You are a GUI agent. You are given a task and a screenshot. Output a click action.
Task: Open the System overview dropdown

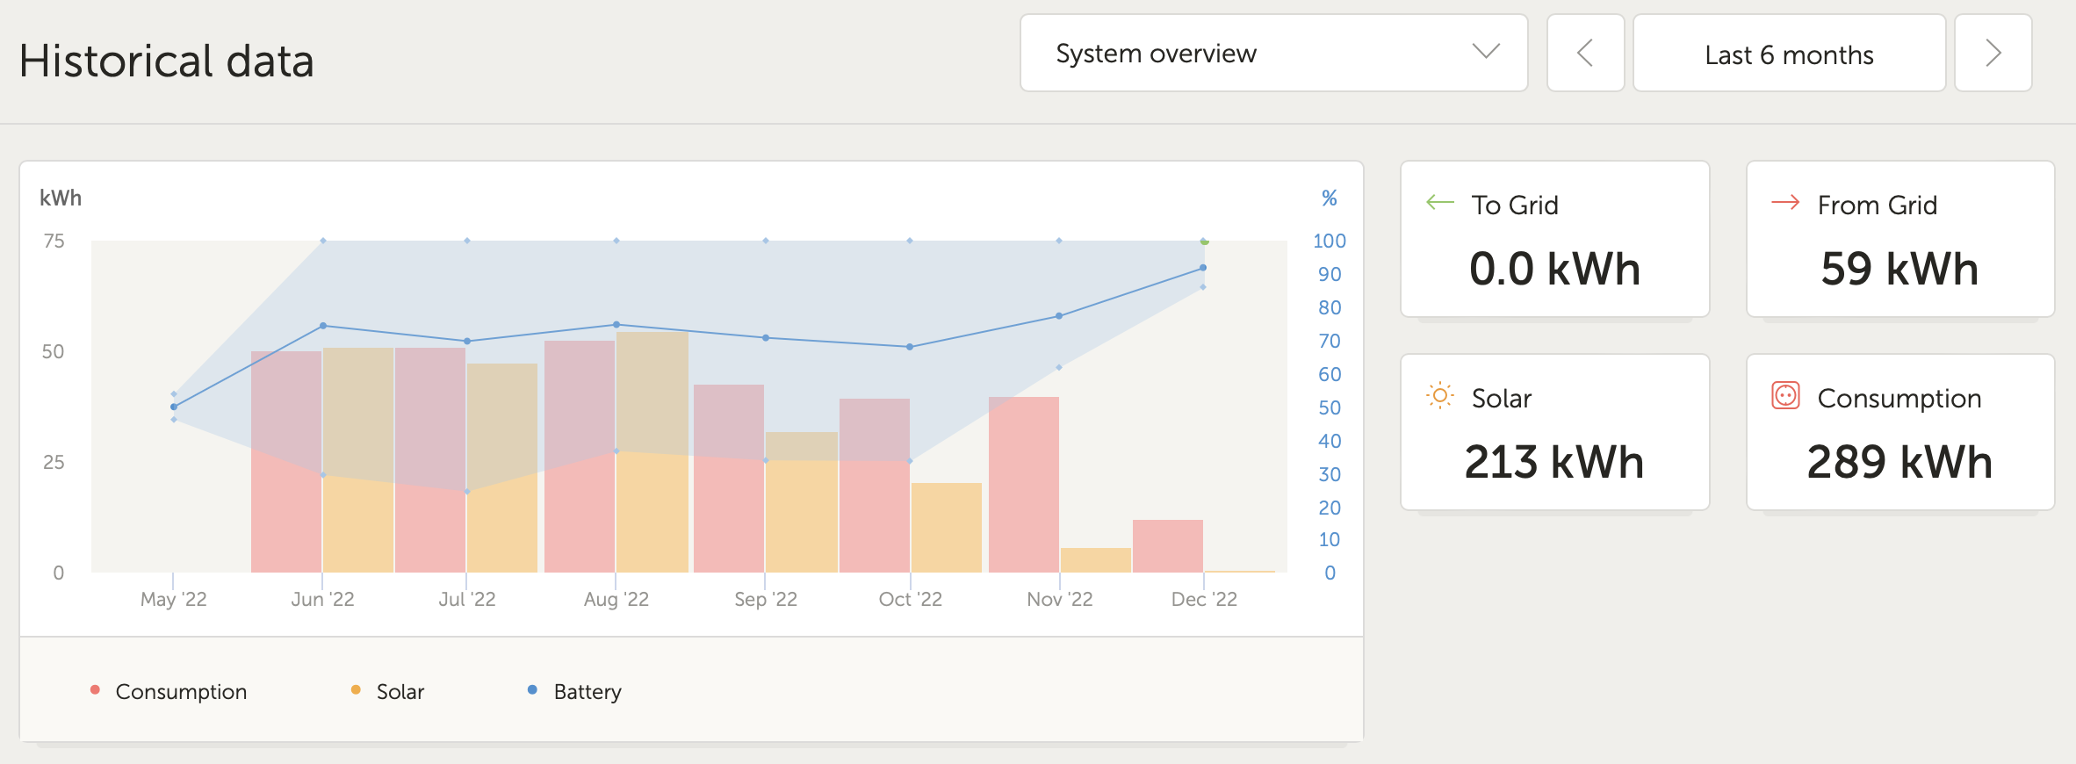click(1273, 53)
